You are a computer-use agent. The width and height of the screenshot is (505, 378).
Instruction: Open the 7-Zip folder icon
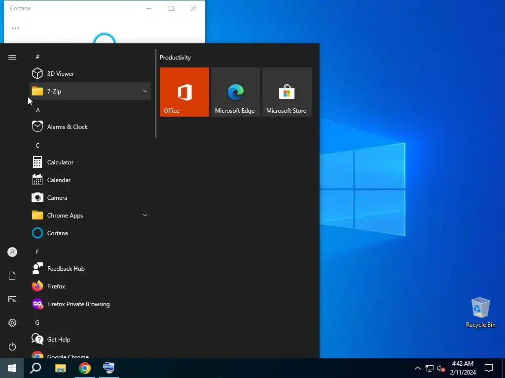point(37,91)
